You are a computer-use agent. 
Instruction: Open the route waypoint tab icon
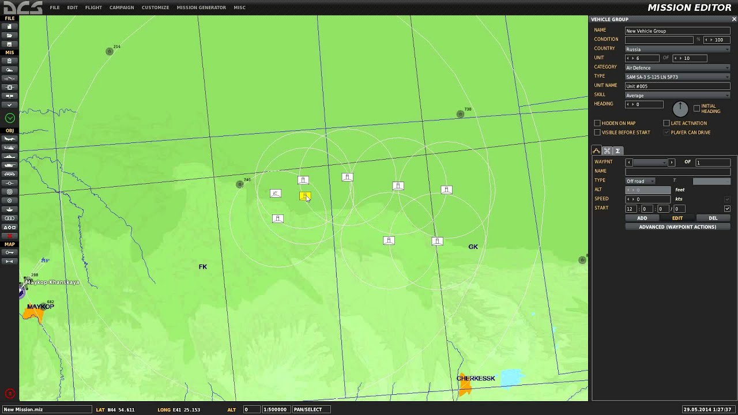pos(597,150)
